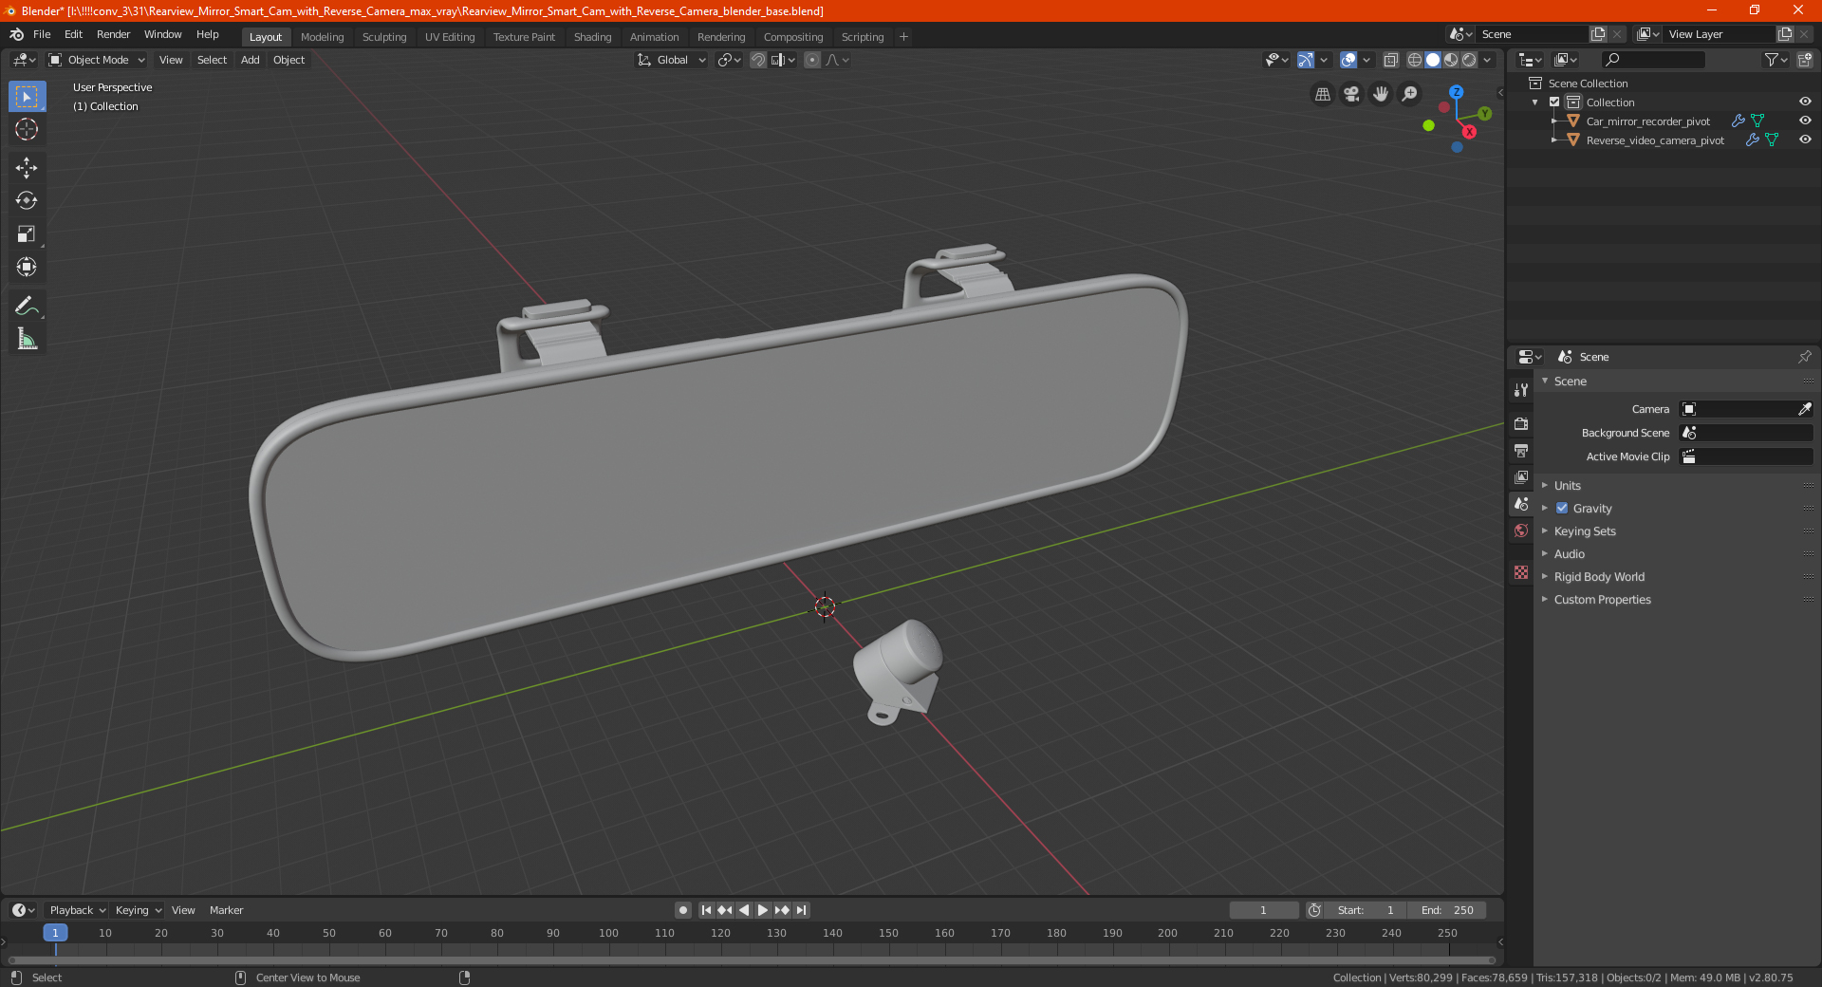The image size is (1822, 987).
Task: Click the Z axis on navigation gizmo
Action: pyautogui.click(x=1456, y=92)
